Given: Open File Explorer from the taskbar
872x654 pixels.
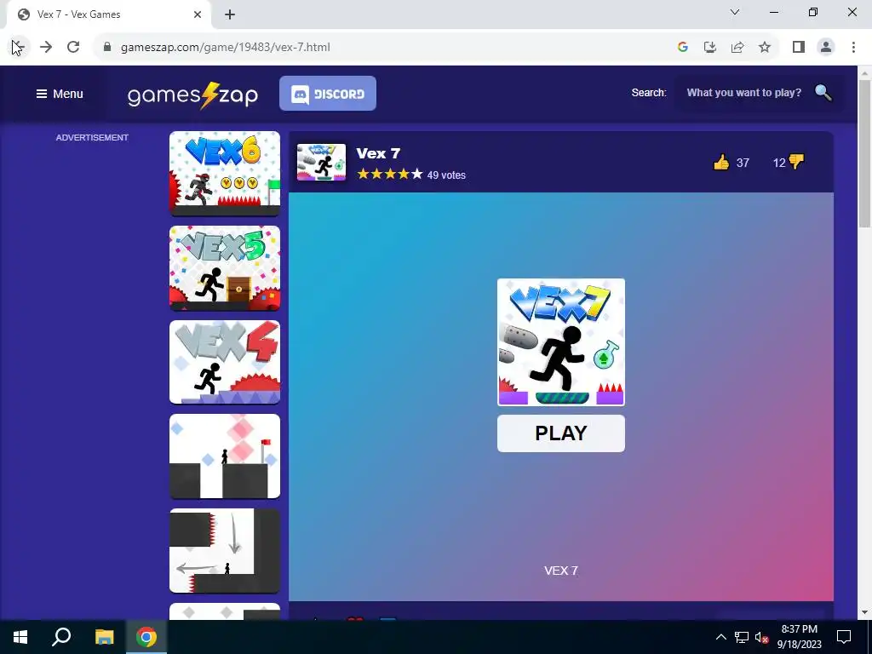Looking at the screenshot, I should point(104,637).
